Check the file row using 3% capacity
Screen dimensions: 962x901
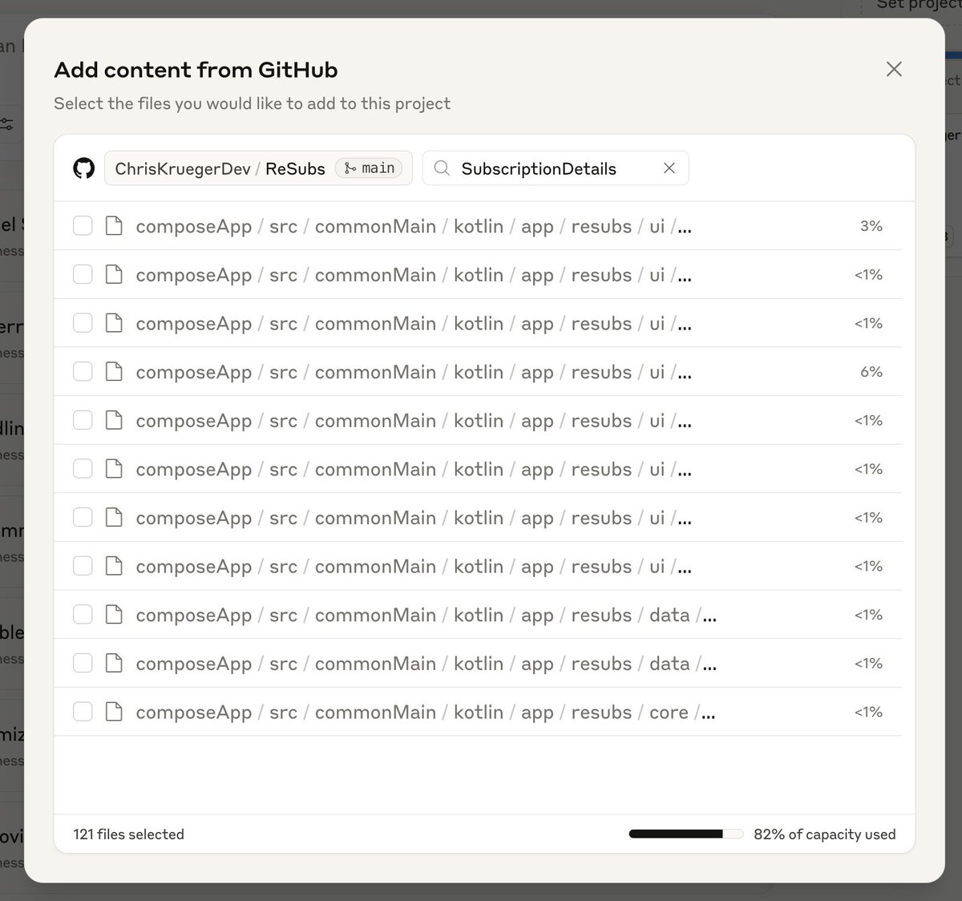83,226
